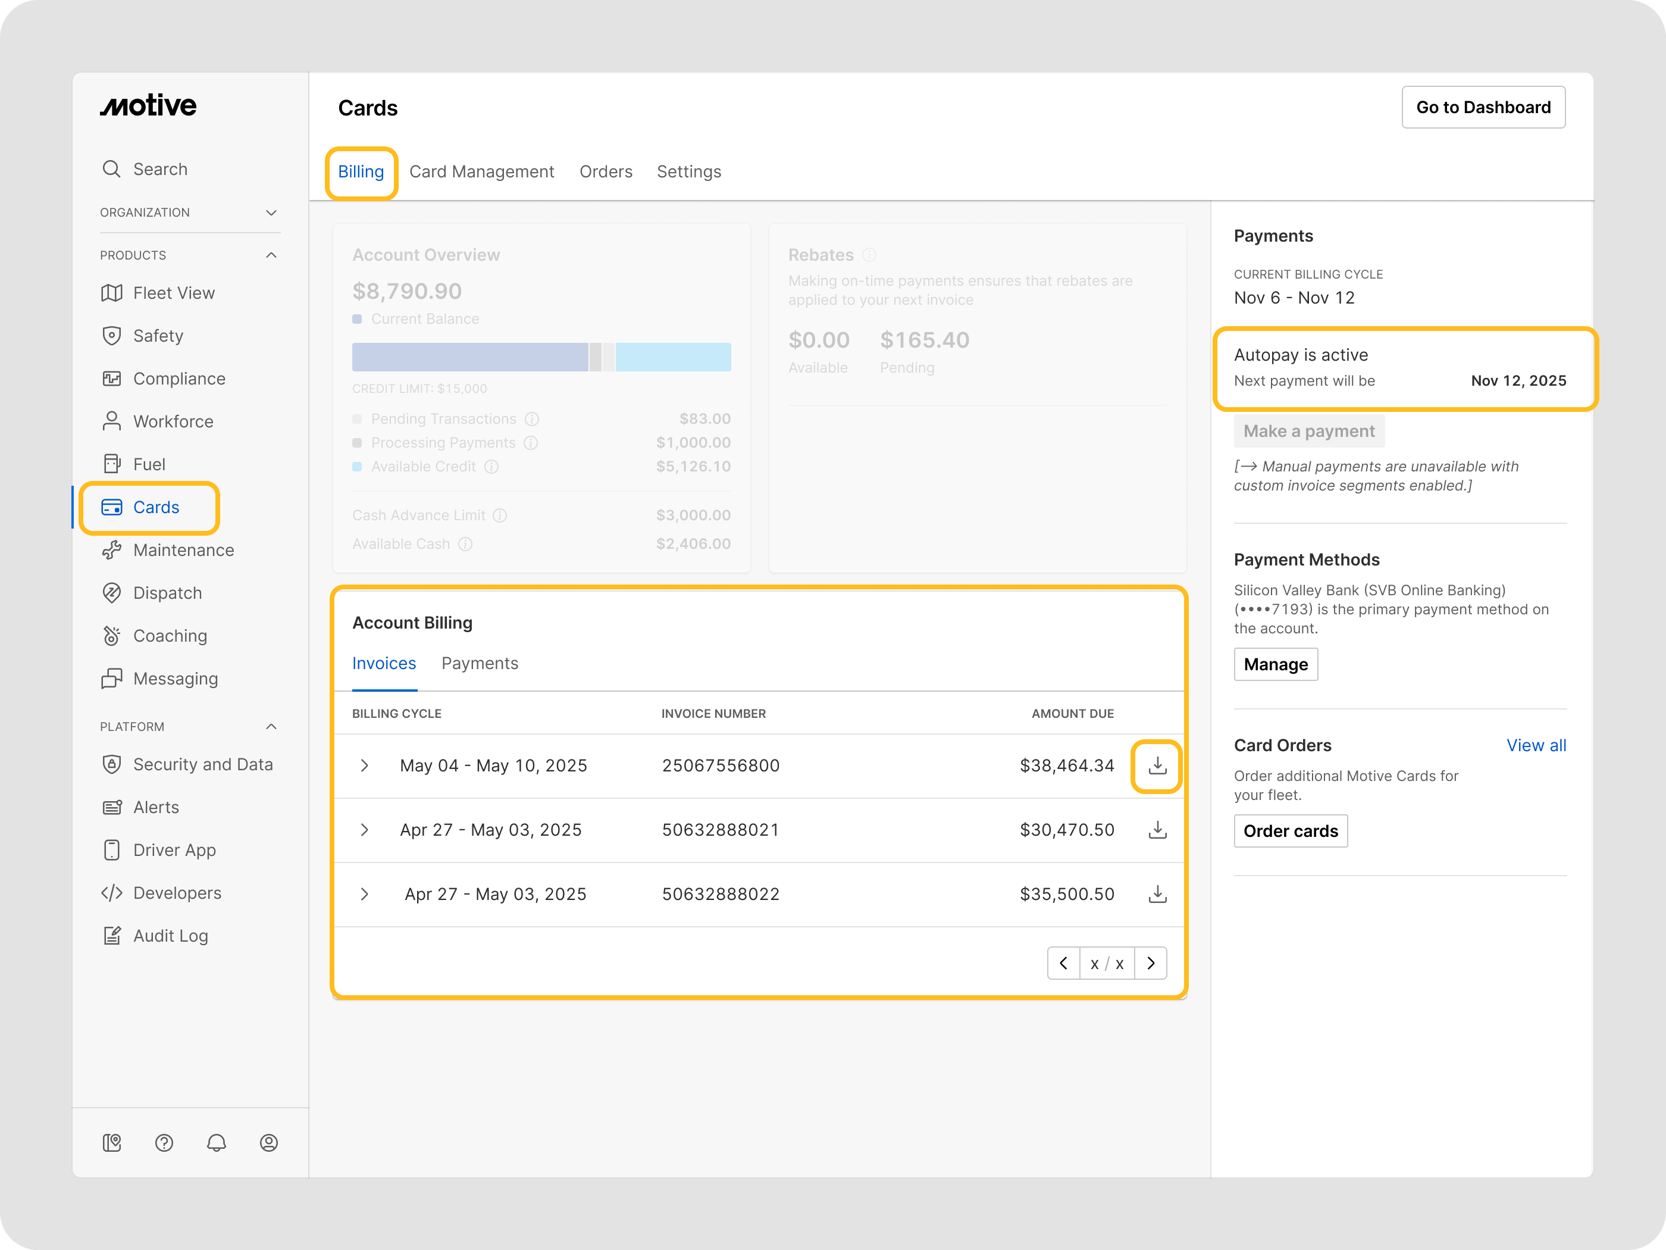Click View all card orders link

point(1536,745)
